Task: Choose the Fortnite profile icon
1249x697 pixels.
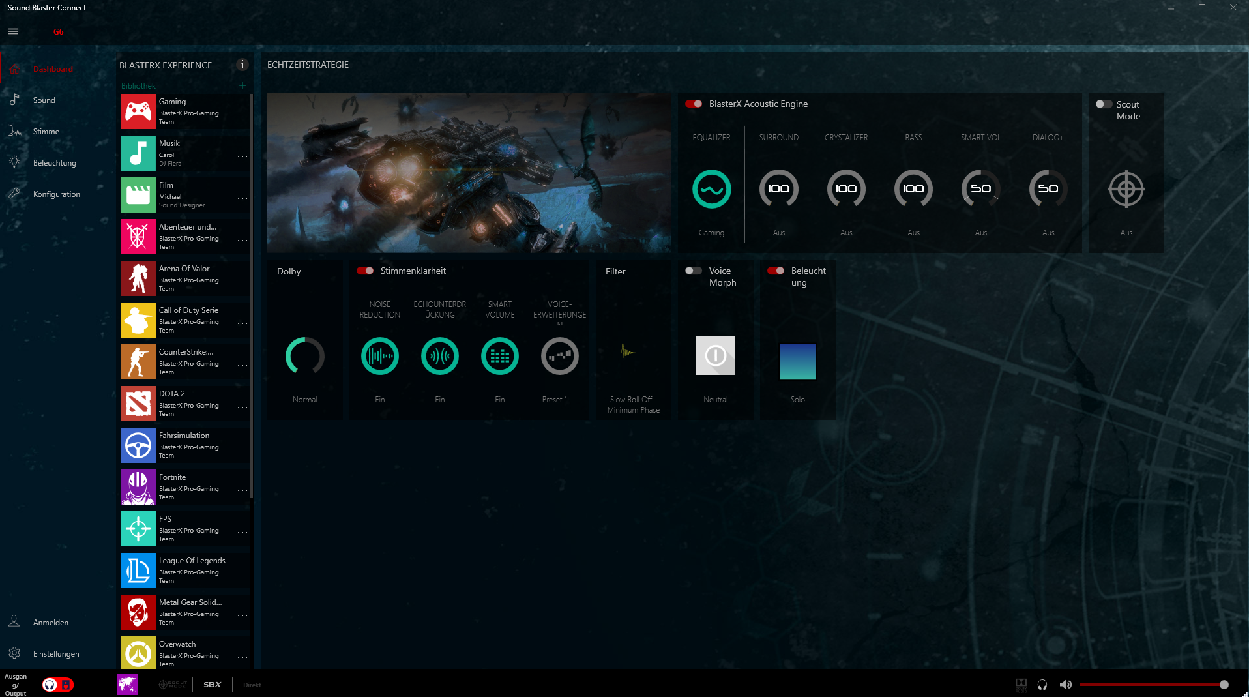Action: click(x=138, y=487)
